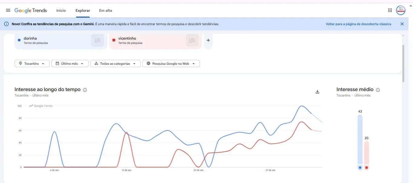Click the 27 de set. axis label
The width and height of the screenshot is (413, 183).
271,170
